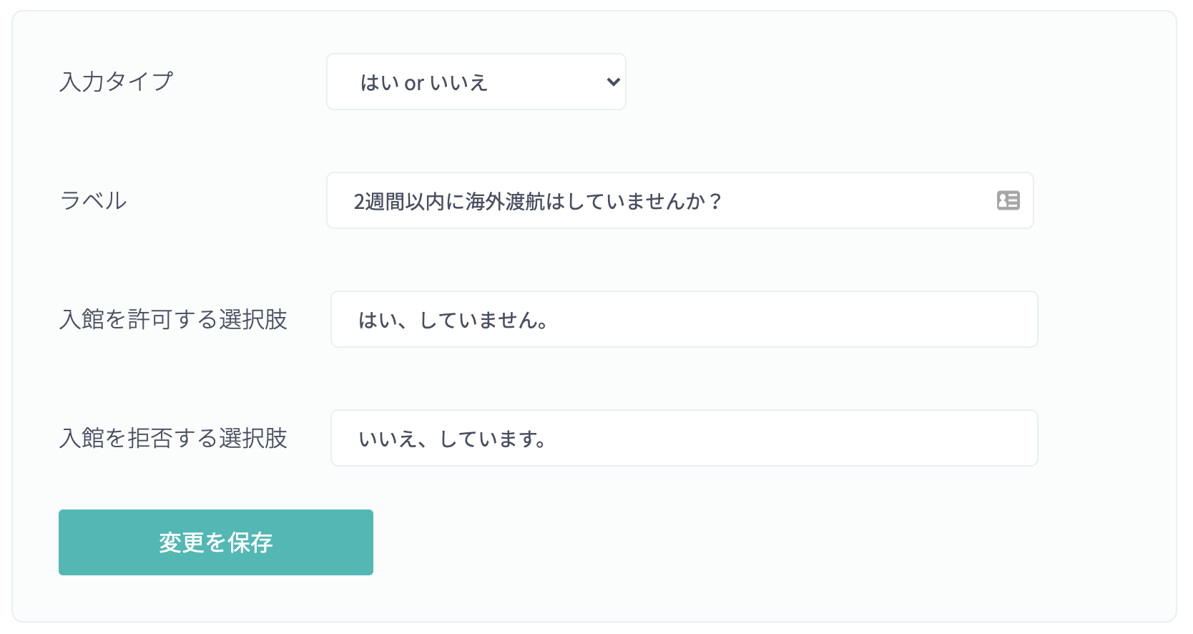
Task: Click the 入館を許可する選択肢 input box
Action: pyautogui.click(x=684, y=319)
